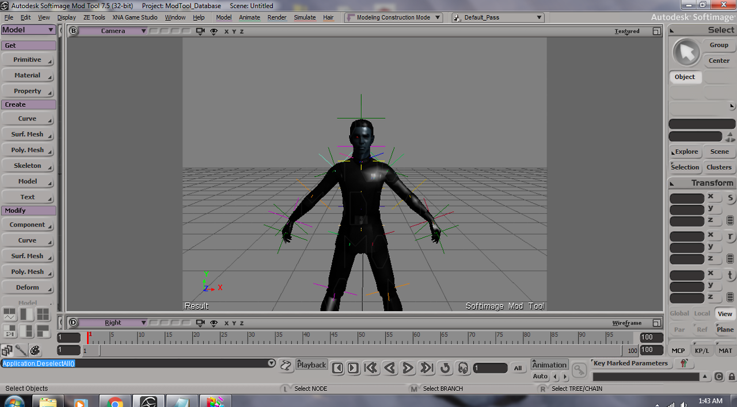Toggle eye visibility in Right viewport

pos(214,323)
